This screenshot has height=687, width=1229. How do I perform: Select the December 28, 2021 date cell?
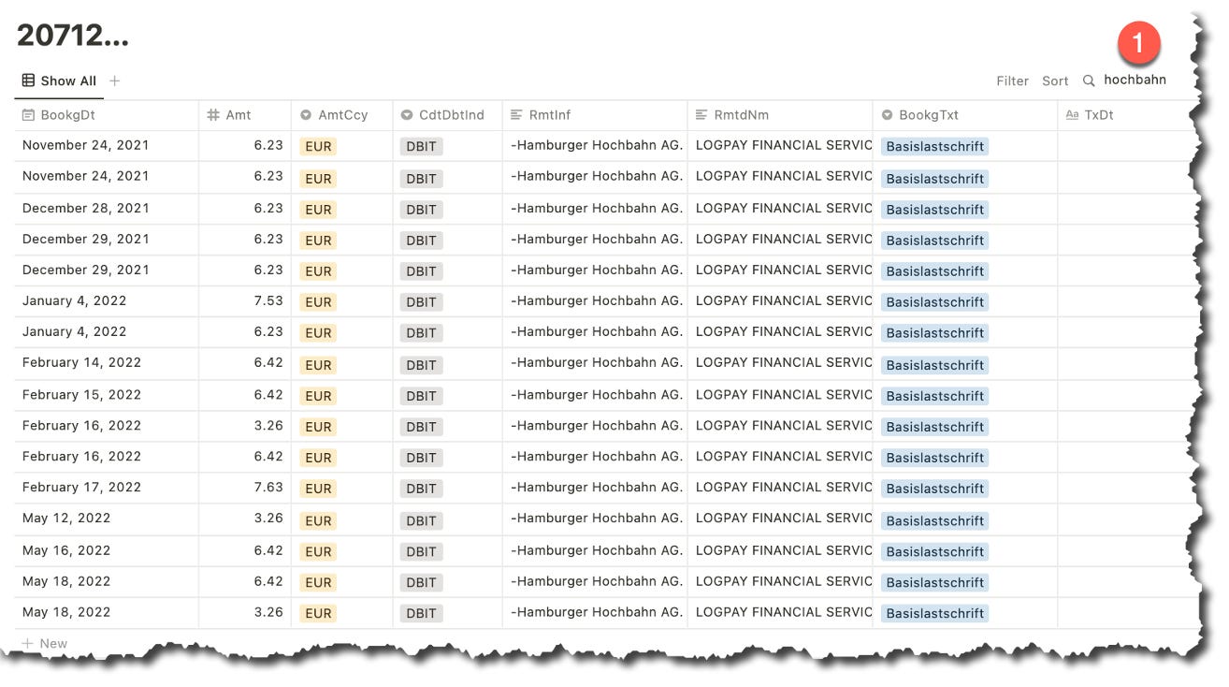pos(106,209)
